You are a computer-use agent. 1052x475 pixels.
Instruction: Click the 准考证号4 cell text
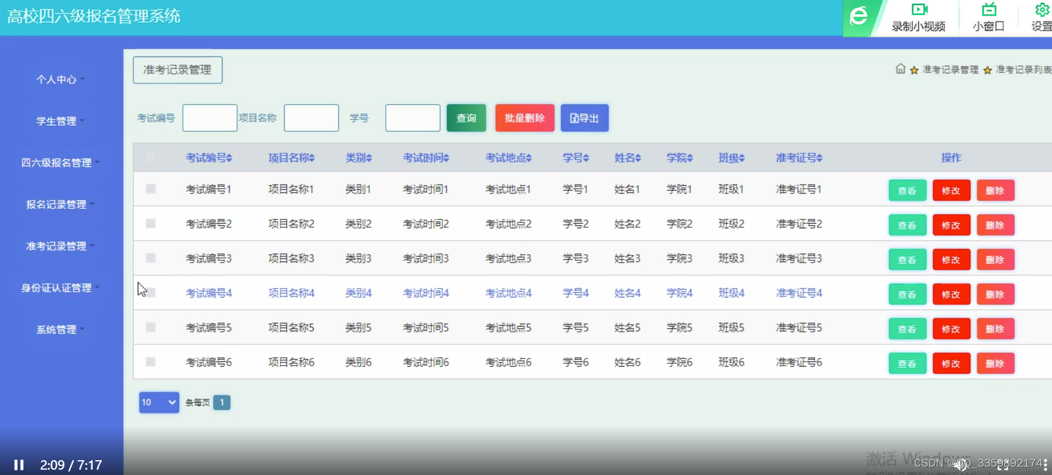[799, 293]
